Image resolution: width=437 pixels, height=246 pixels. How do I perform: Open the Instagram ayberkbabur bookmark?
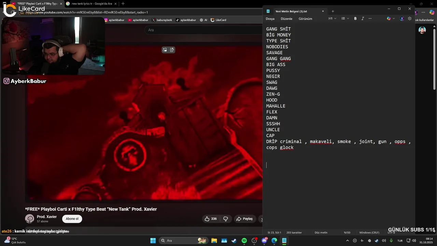coord(114,20)
